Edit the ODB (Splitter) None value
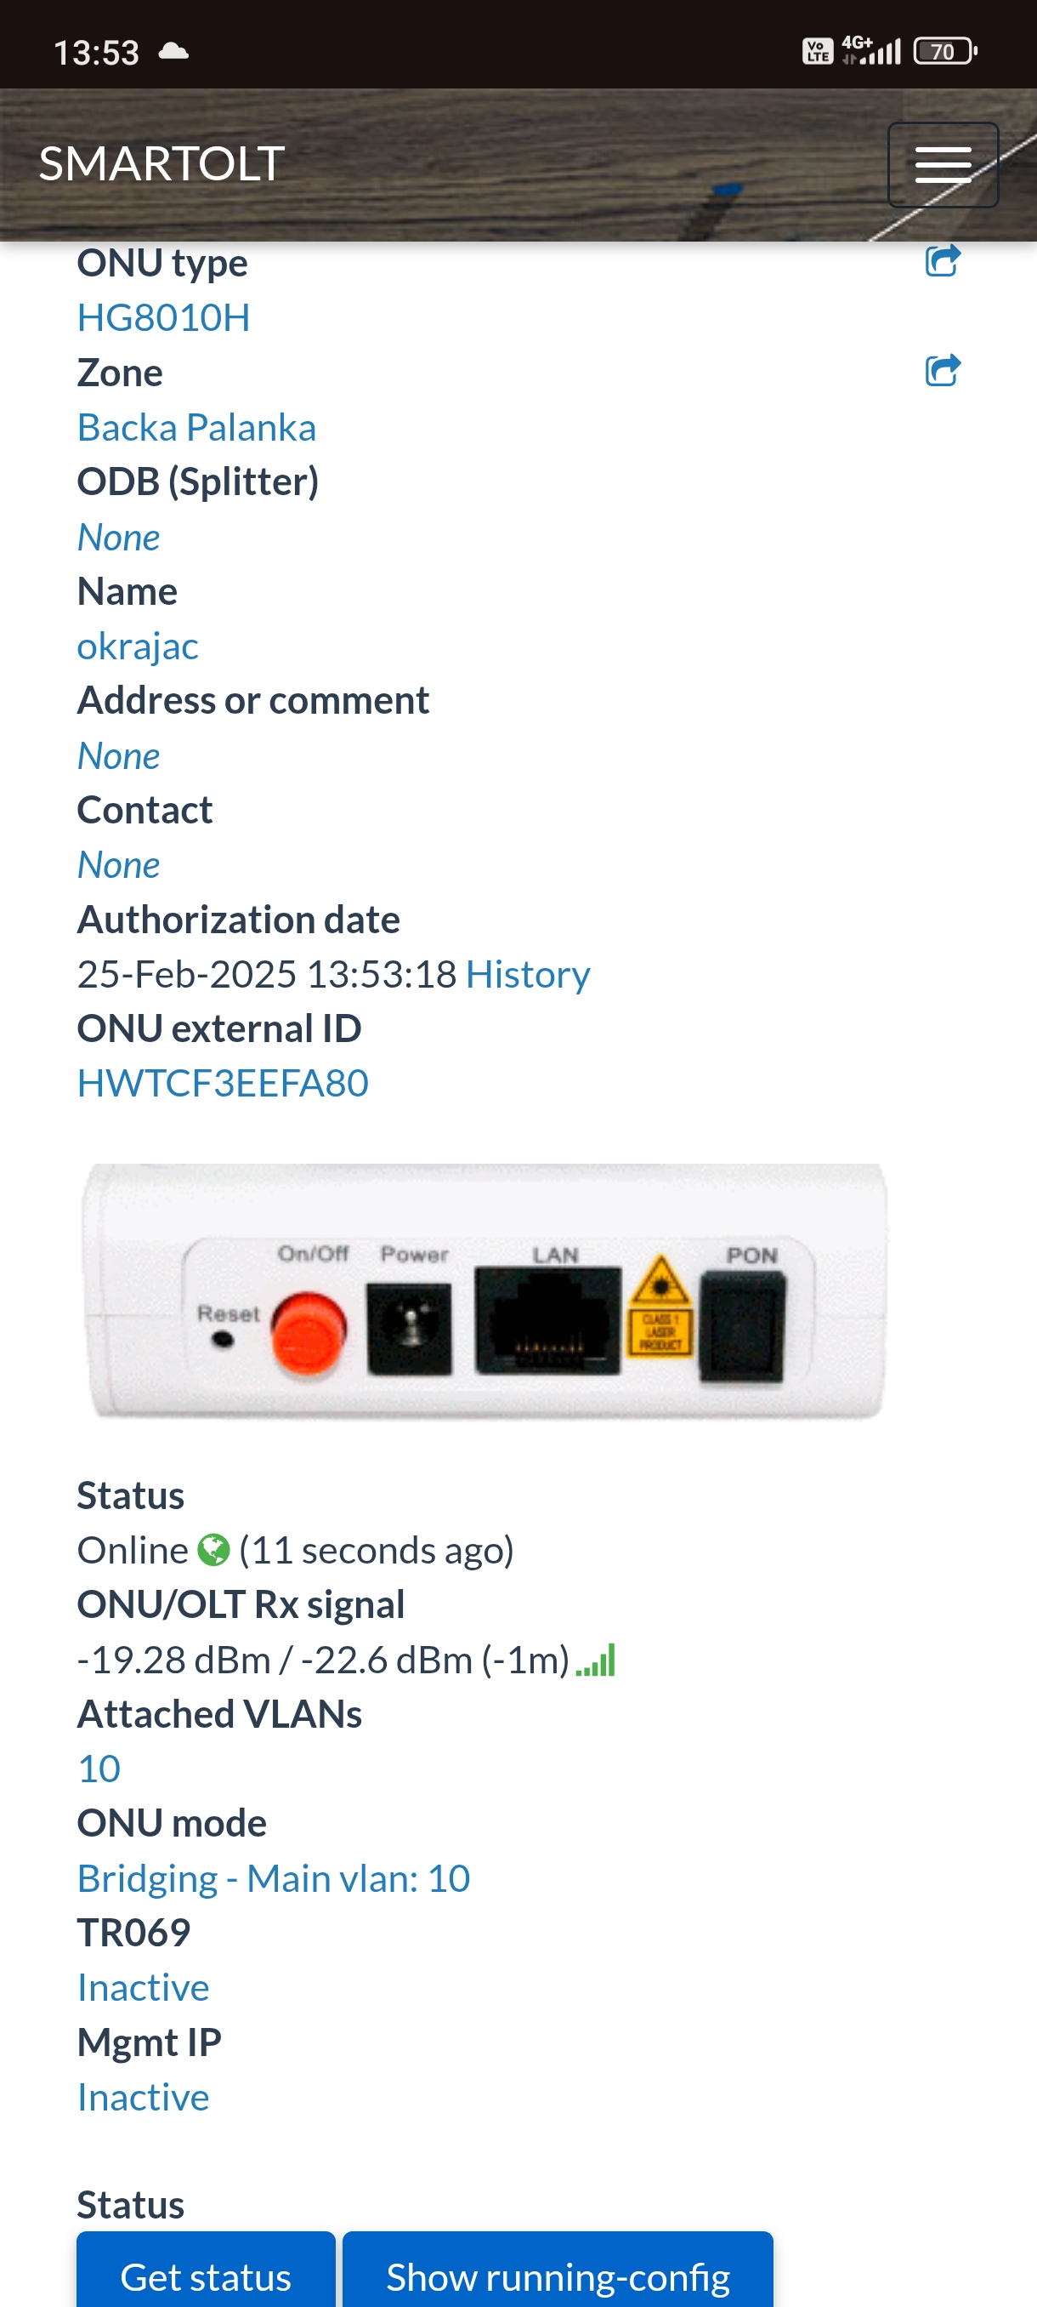 (x=119, y=538)
